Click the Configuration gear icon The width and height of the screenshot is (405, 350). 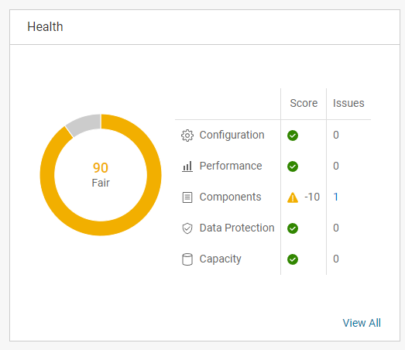[x=187, y=136]
